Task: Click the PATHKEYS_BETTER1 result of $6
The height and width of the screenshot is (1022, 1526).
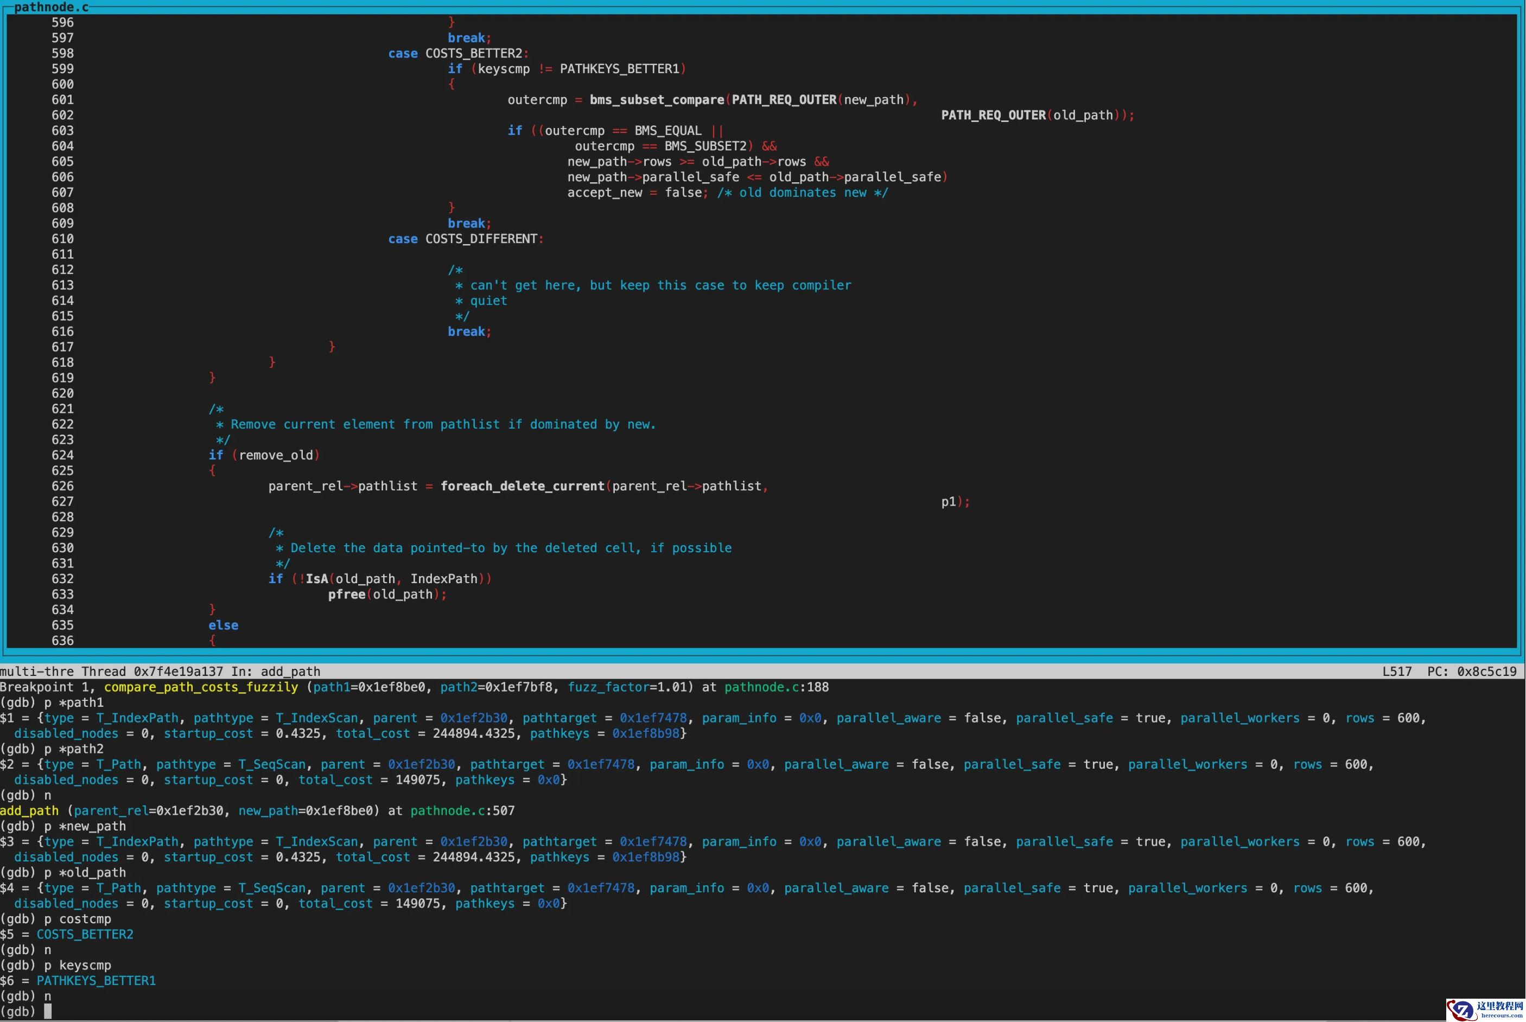Action: coord(96,980)
